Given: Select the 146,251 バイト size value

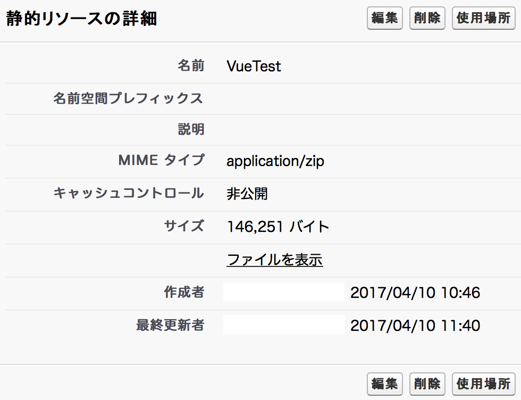Looking at the screenshot, I should coord(278,227).
